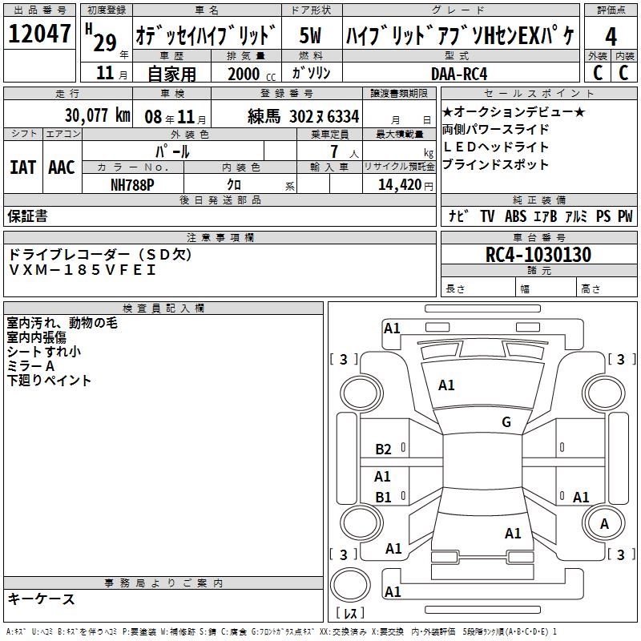Image resolution: width=641 pixels, height=641 pixels.
Task: Select the chassis number RC4-1030130
Action: click(538, 255)
